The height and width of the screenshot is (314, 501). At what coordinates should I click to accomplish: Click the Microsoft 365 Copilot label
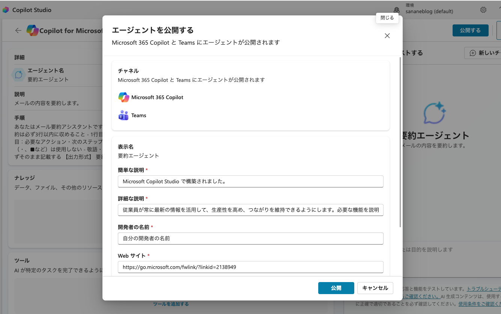point(157,97)
